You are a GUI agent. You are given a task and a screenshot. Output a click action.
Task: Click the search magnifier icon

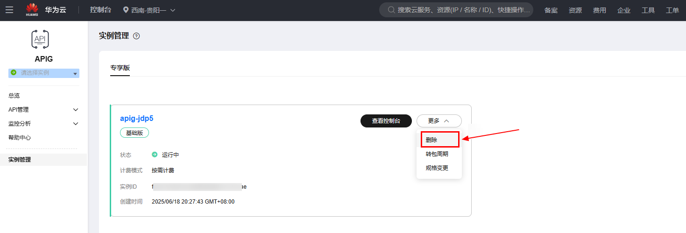pos(390,10)
